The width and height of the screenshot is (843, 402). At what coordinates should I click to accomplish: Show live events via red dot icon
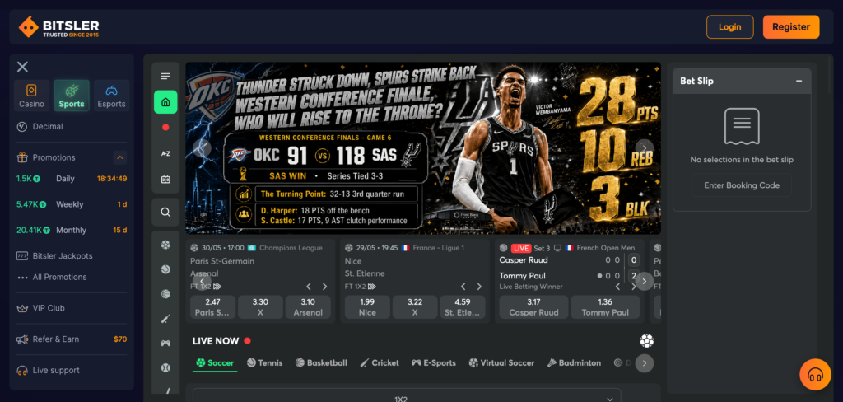pos(165,128)
